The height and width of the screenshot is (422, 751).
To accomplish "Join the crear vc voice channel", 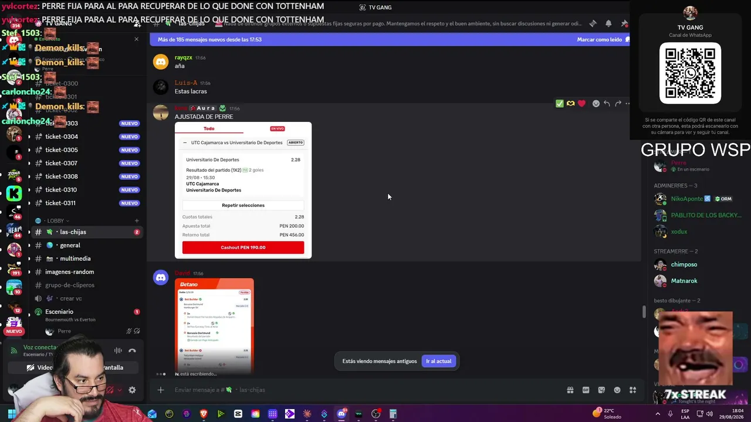I will pyautogui.click(x=87, y=298).
